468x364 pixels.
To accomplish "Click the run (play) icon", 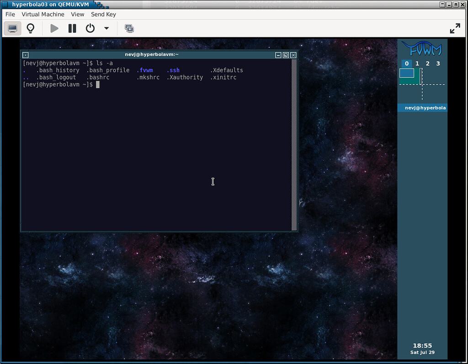I will [x=54, y=28].
